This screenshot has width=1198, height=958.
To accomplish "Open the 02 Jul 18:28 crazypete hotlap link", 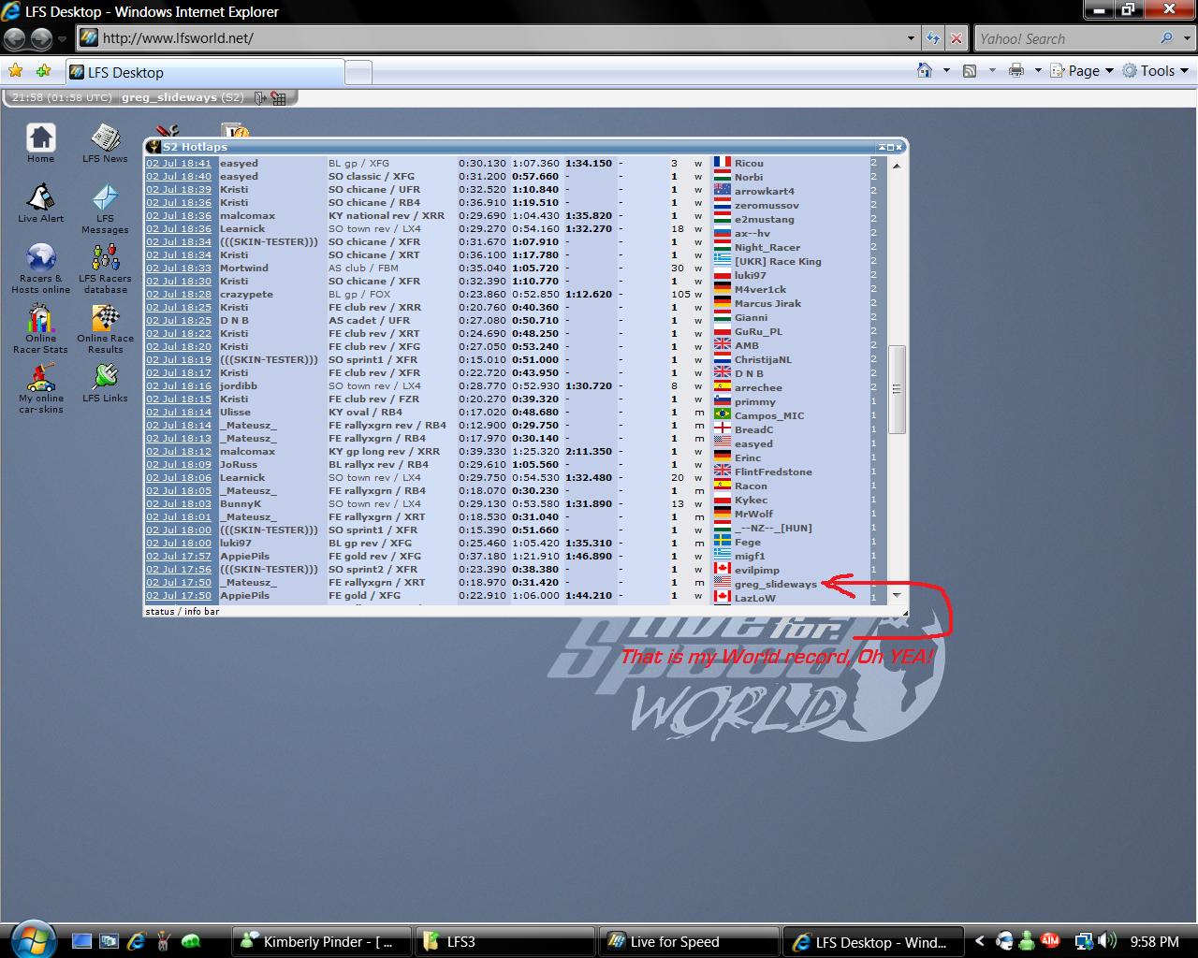I will coord(179,294).
